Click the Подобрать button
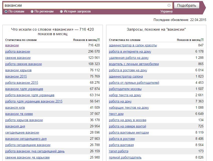Image resolution: width=213 pixels, height=161 pixels. coord(187,5)
